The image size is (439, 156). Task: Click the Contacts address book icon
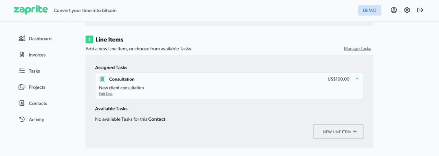pos(22,103)
